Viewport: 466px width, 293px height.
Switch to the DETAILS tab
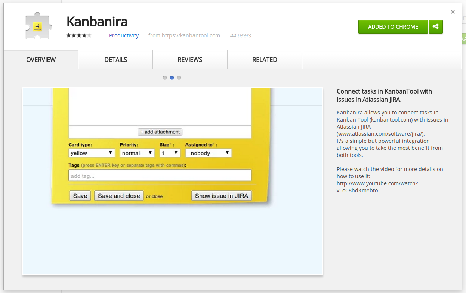click(x=115, y=60)
